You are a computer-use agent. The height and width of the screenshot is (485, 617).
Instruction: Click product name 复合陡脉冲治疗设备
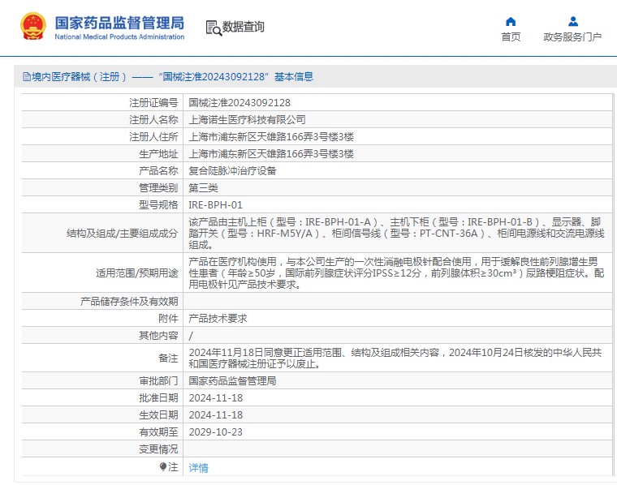pos(232,171)
